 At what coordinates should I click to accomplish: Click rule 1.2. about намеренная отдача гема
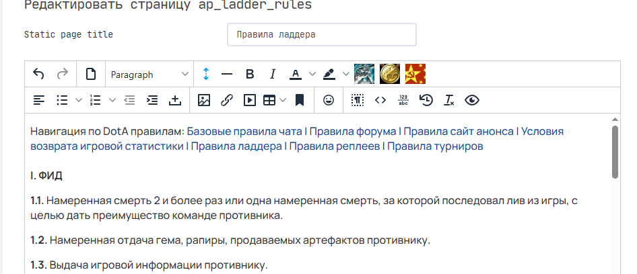click(230, 240)
